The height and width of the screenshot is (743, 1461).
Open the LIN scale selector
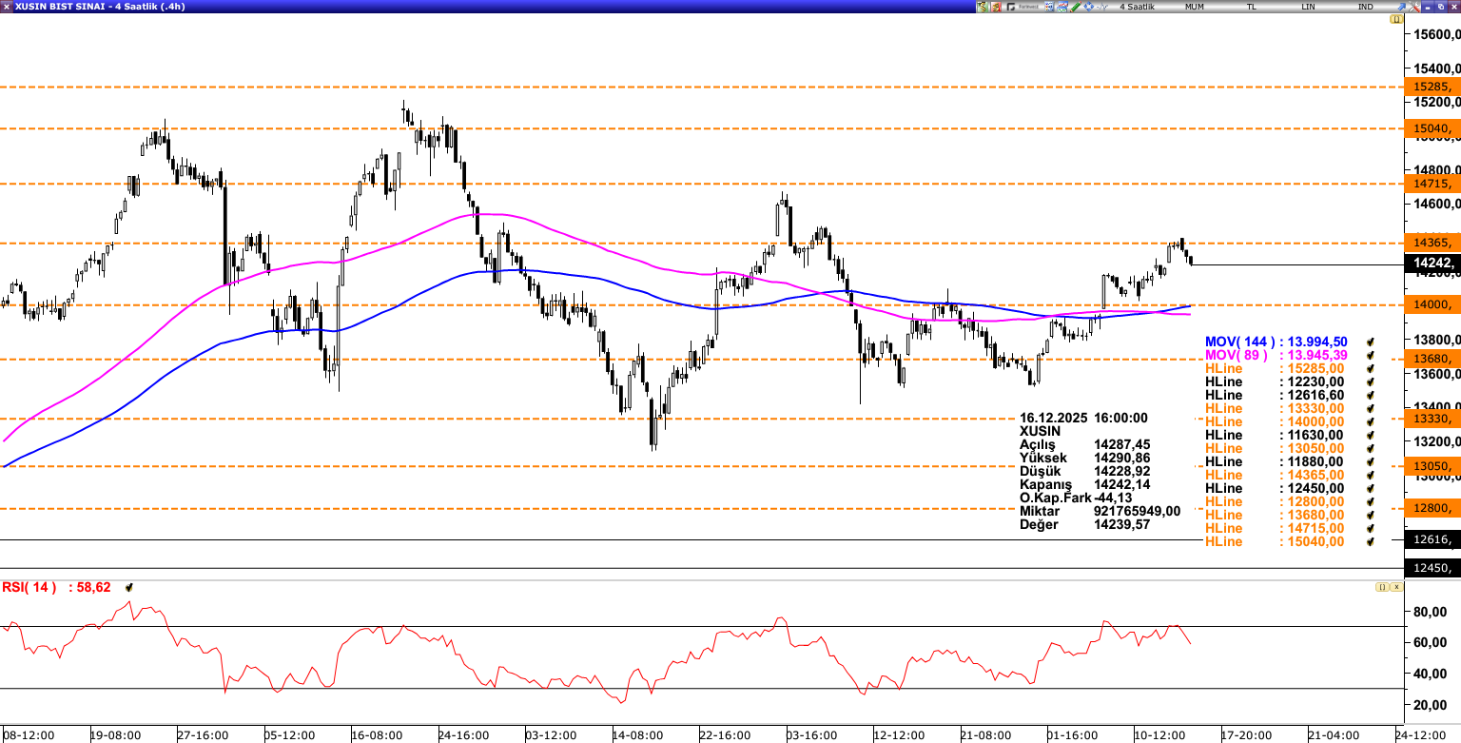click(1308, 7)
